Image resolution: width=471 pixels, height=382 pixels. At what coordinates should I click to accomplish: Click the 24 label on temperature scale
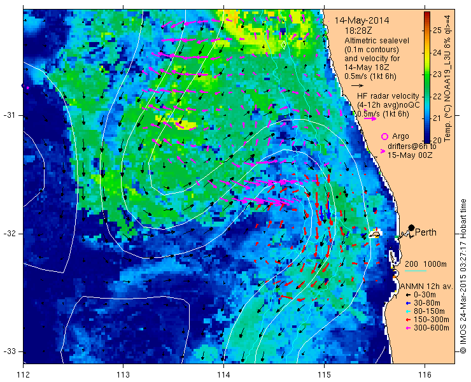437,53
